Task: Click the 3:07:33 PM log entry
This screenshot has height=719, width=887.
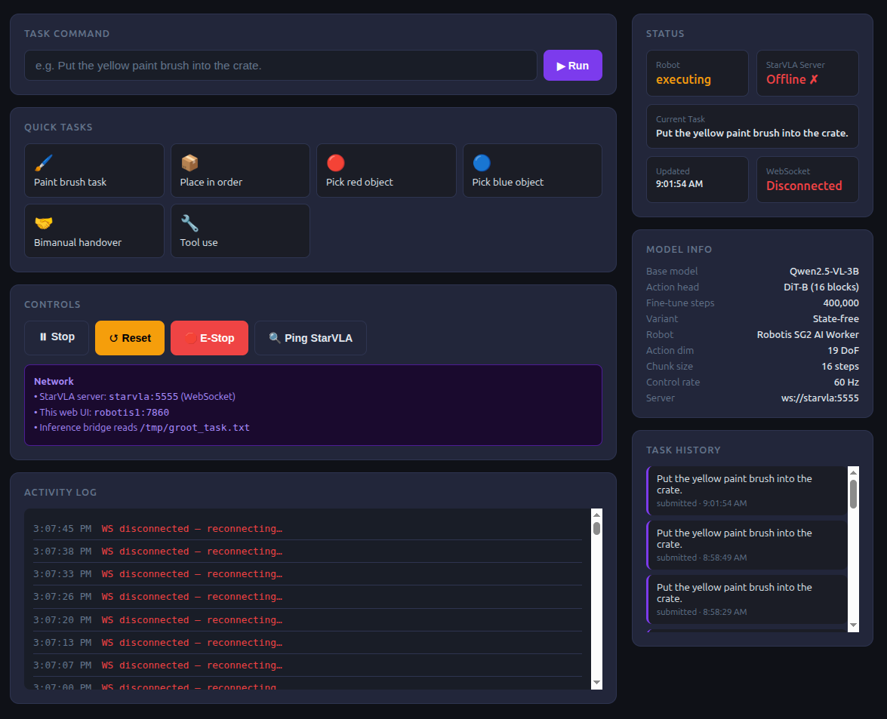Action: tap(307, 573)
